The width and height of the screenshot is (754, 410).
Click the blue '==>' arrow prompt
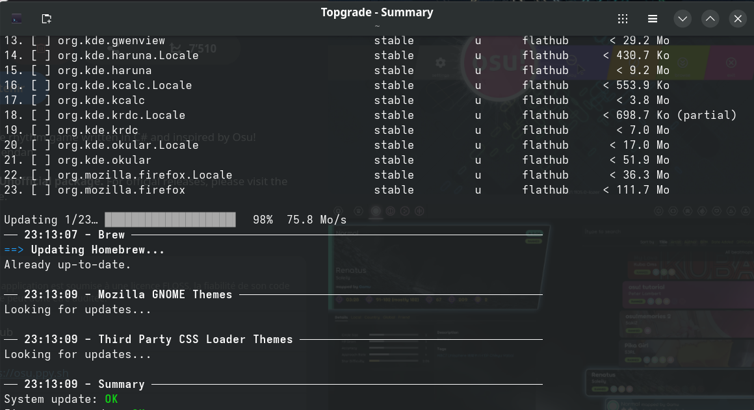(14, 250)
